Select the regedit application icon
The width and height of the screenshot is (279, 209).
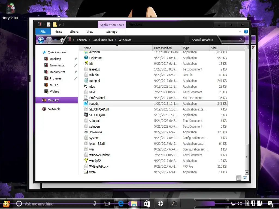point(86,103)
